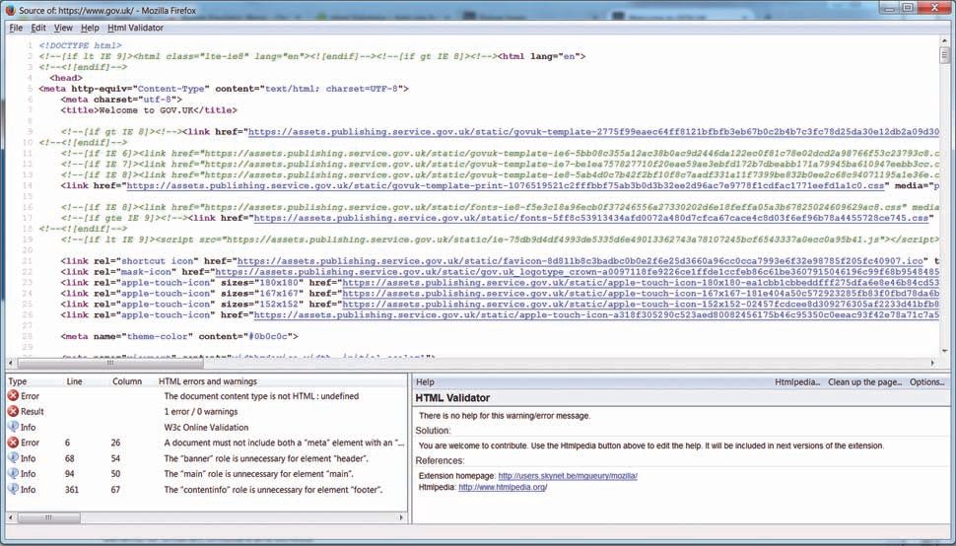Click the info icon on line 361 row
Image resolution: width=956 pixels, height=546 pixels.
[x=13, y=489]
